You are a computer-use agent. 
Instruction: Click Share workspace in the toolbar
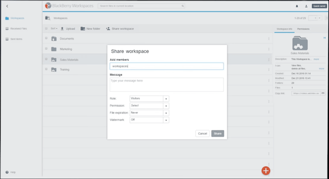click(x=120, y=29)
